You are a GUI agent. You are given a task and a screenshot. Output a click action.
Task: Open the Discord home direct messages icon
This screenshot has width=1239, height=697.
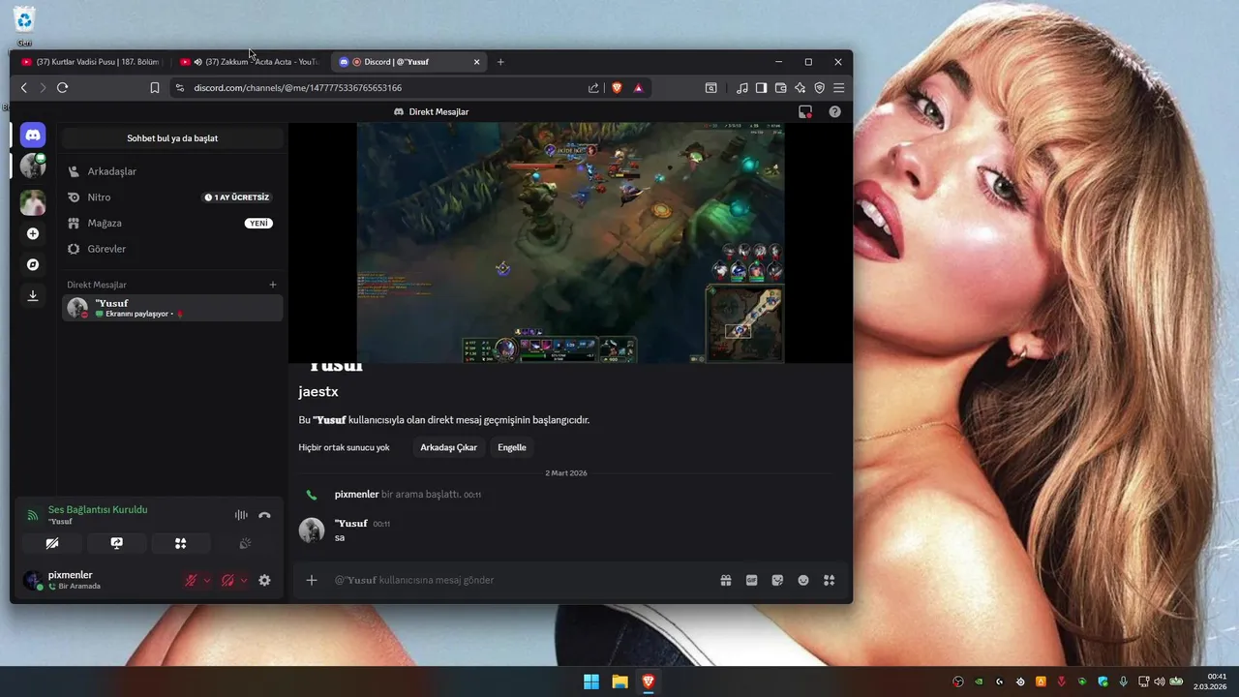point(33,136)
